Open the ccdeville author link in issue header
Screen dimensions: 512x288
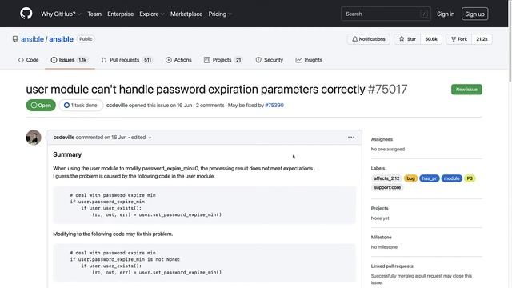(117, 105)
